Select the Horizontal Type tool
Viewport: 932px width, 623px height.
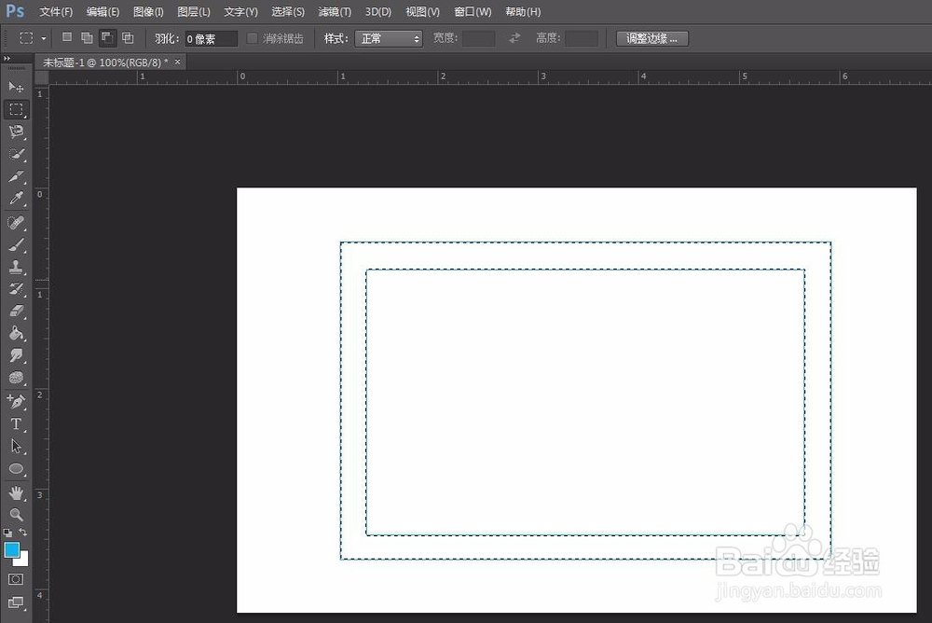click(16, 424)
